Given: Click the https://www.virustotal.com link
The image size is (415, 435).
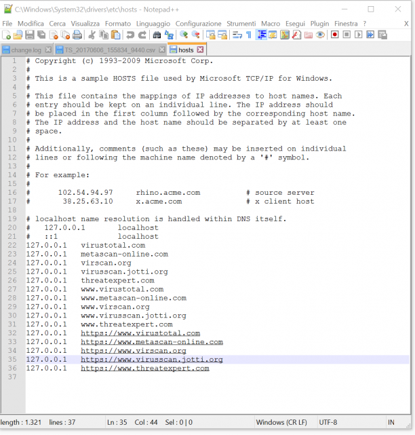Looking at the screenshot, I should point(140,333).
